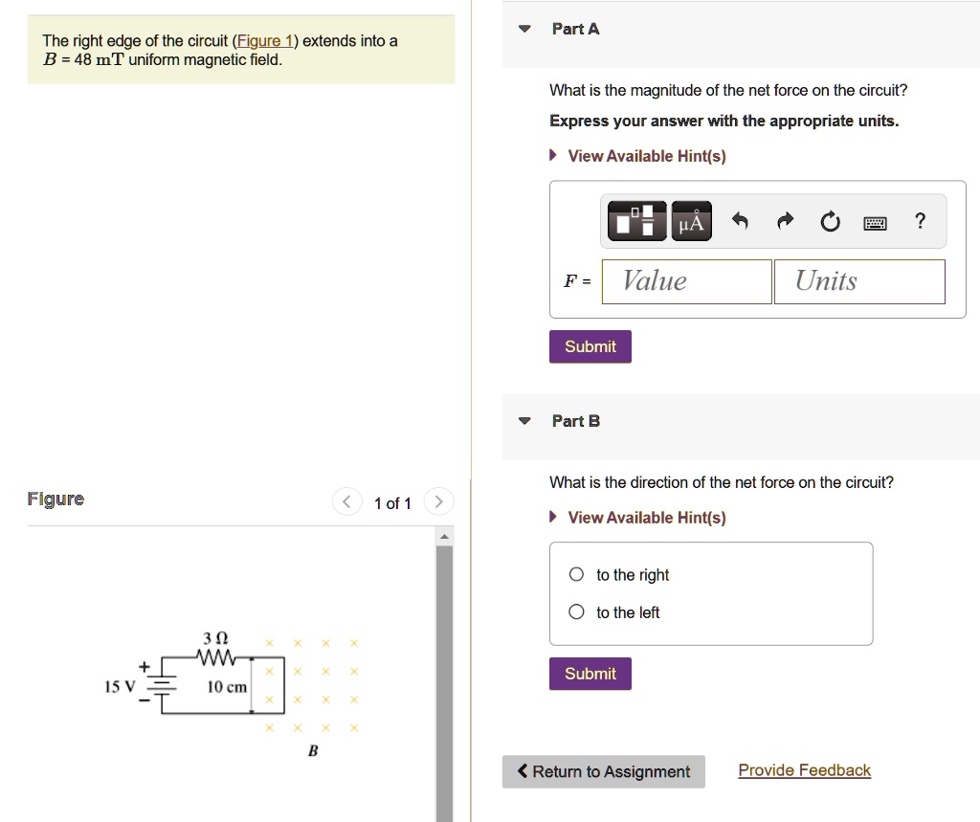This screenshot has width=980, height=822.
Task: Open the equation templates icon
Action: 635,220
